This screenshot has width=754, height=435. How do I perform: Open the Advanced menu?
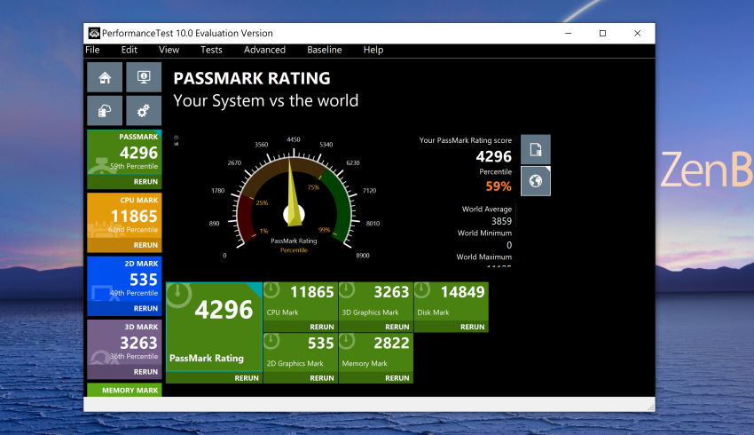click(x=264, y=50)
